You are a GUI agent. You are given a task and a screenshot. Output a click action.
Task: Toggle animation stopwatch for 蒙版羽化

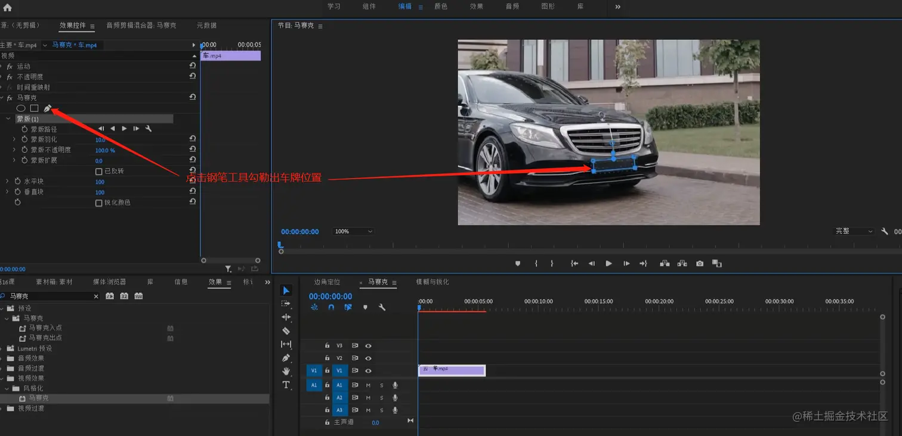(x=24, y=139)
